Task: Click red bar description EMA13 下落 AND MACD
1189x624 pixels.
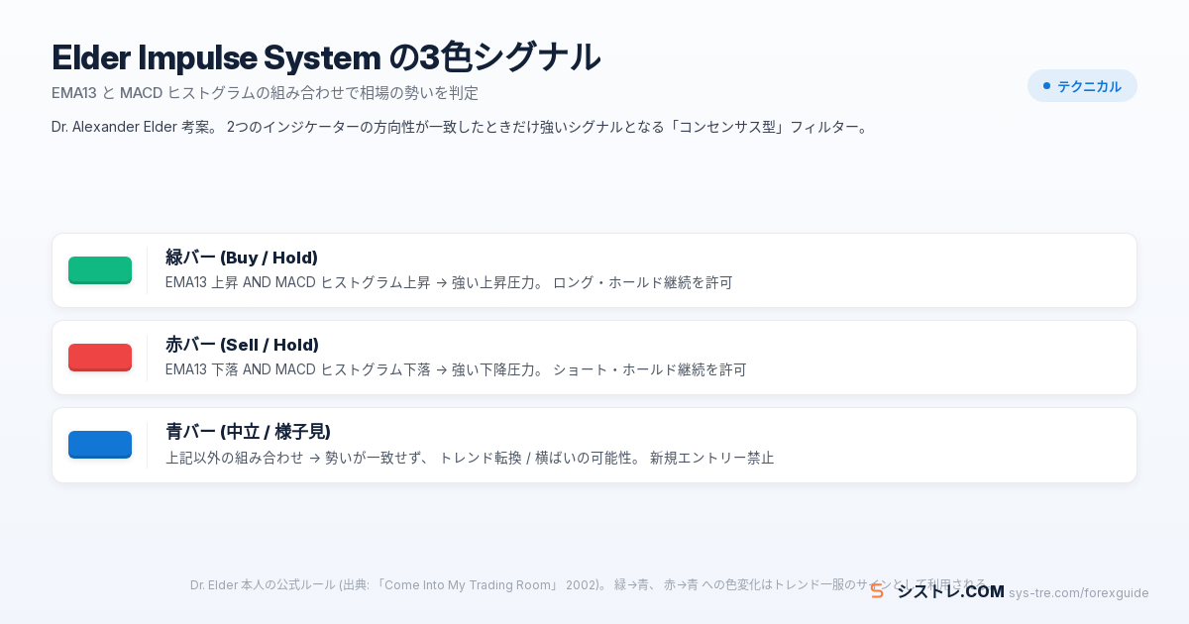Action: (x=456, y=369)
